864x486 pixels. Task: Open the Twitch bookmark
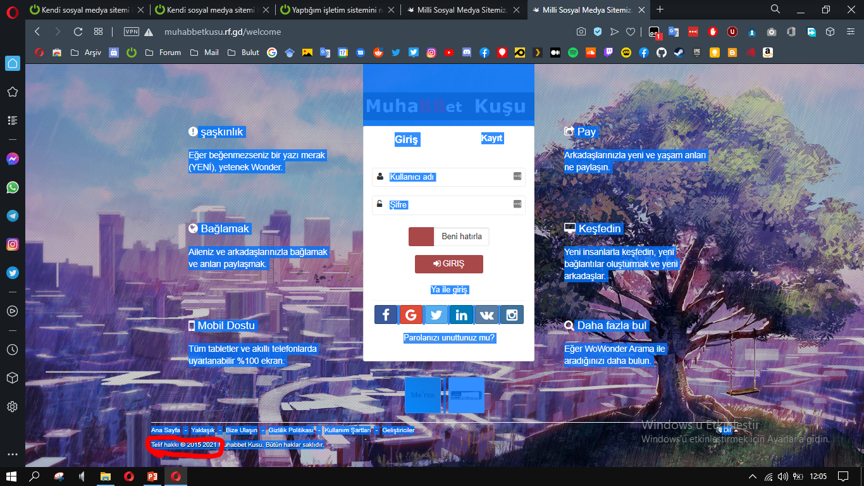tap(608, 53)
